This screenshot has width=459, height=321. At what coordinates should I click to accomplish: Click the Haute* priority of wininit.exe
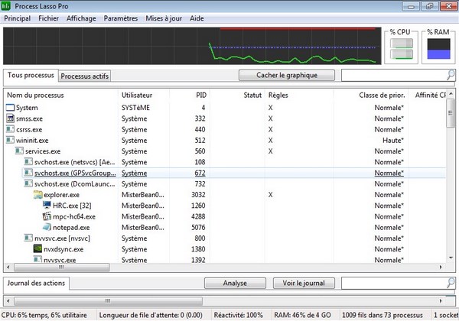click(x=393, y=141)
